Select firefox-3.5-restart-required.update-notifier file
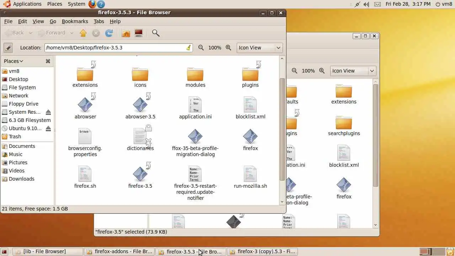The image size is (455, 256). pos(195,174)
